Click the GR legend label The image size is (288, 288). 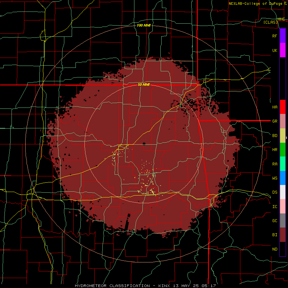click(275, 121)
